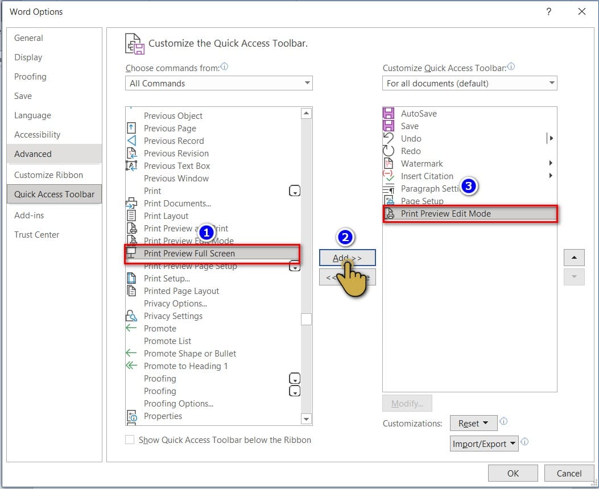Viewport: 599px width, 489px height.
Task: Click the Previous Page command icon
Action: click(131, 128)
